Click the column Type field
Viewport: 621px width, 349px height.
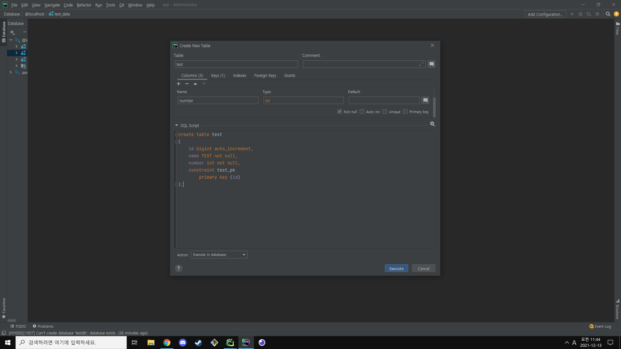(303, 100)
